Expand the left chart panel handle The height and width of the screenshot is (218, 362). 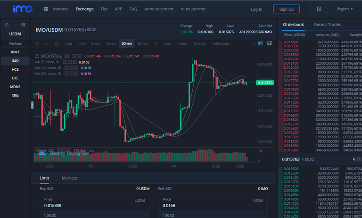click(33, 105)
